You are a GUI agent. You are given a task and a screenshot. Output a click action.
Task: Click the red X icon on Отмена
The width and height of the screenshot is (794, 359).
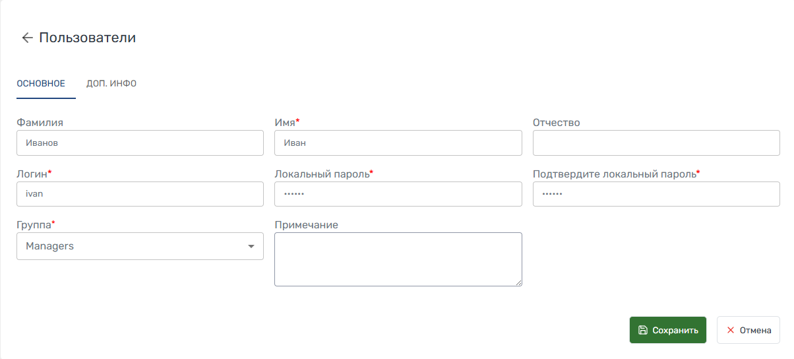[x=730, y=330]
